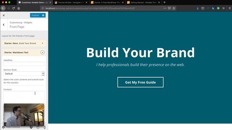232x130 pixels.
Task: Publish the customizer changes
Action: point(36,15)
